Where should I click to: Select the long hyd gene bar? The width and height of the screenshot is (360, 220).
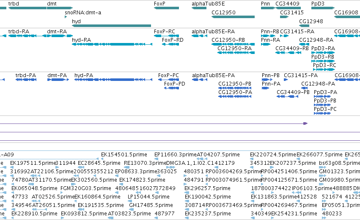tap(111, 26)
